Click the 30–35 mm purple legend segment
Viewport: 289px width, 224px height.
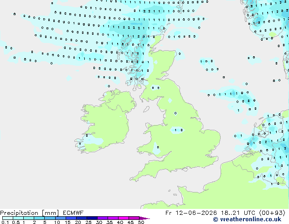pyautogui.click(x=103, y=218)
